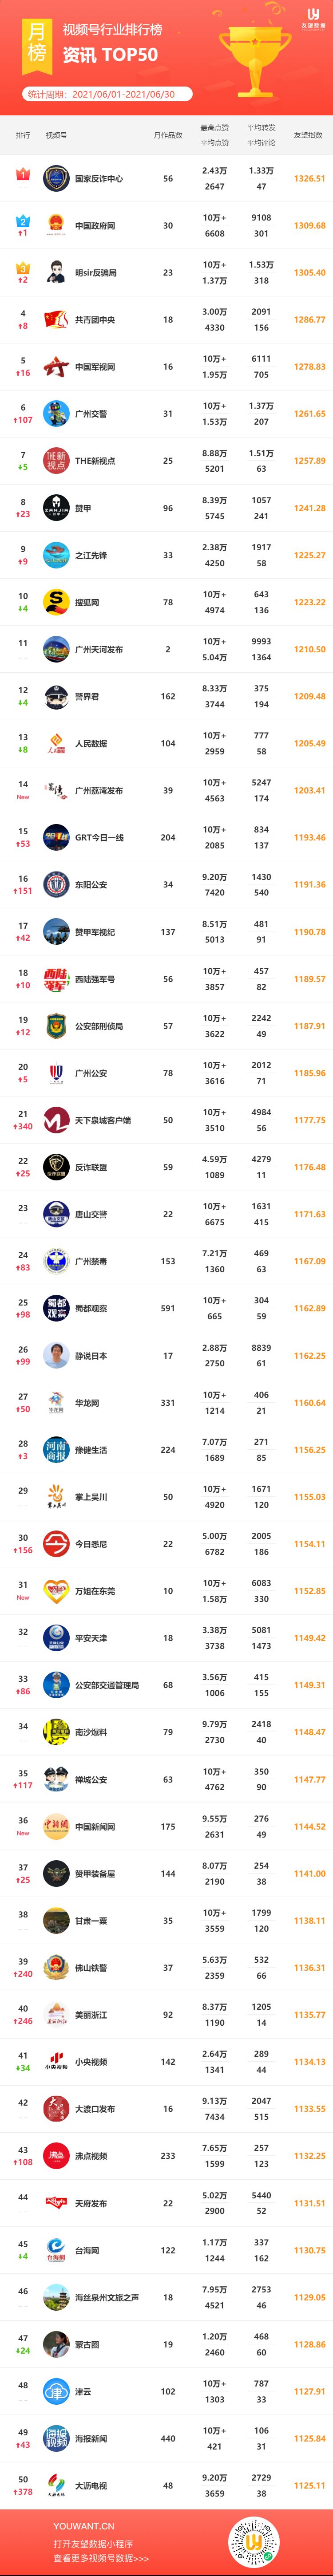Open 人民数据 account name
Viewport: 333px width, 2576px height.
click(x=91, y=743)
